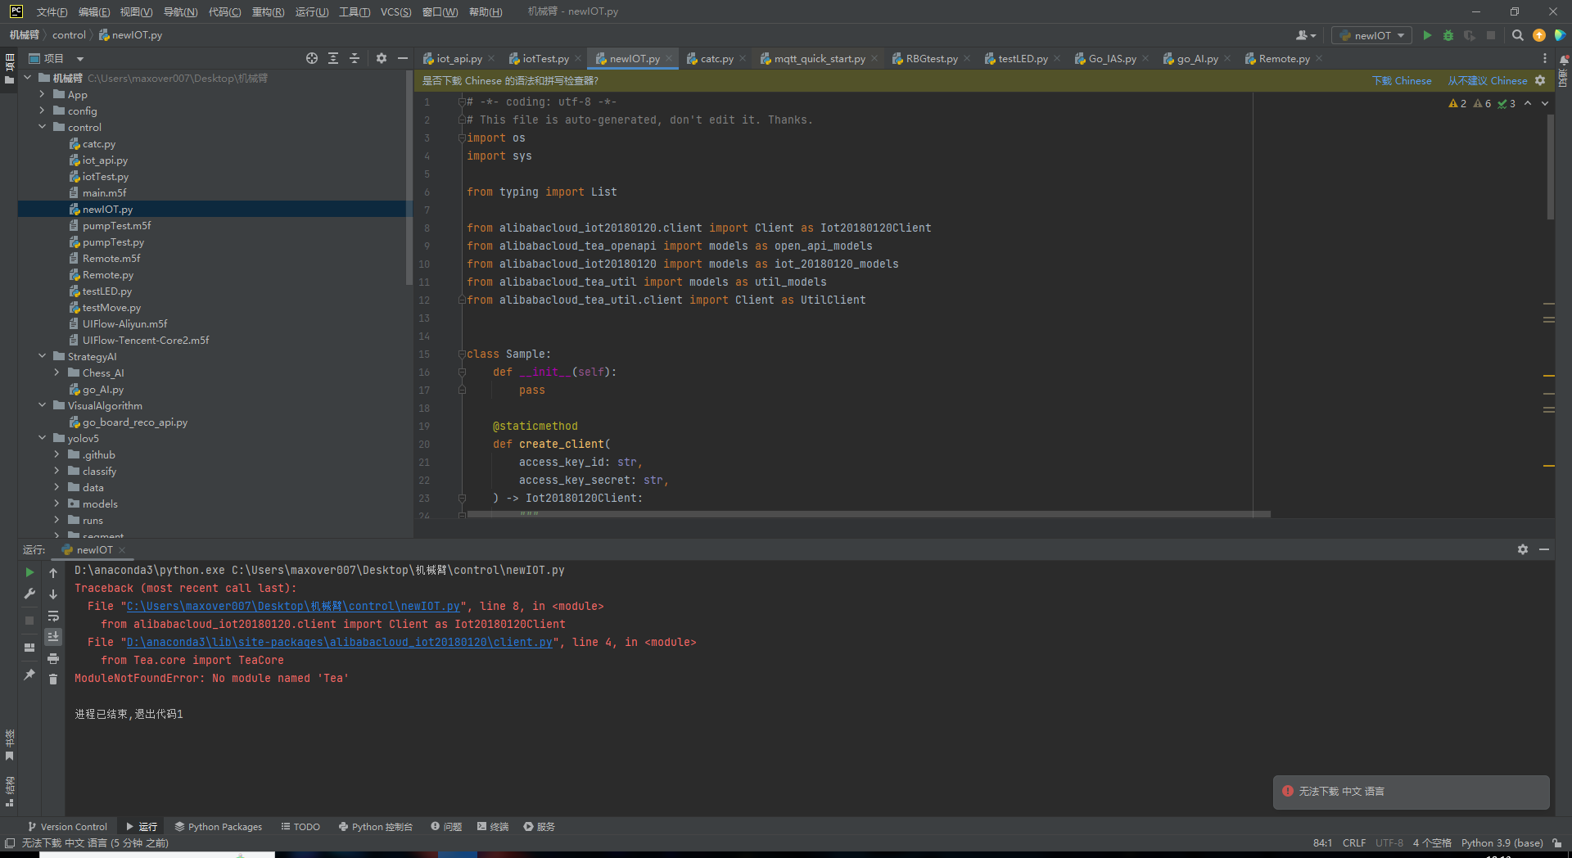This screenshot has height=858, width=1572.
Task: Clear console output with trash icon
Action: point(53,680)
